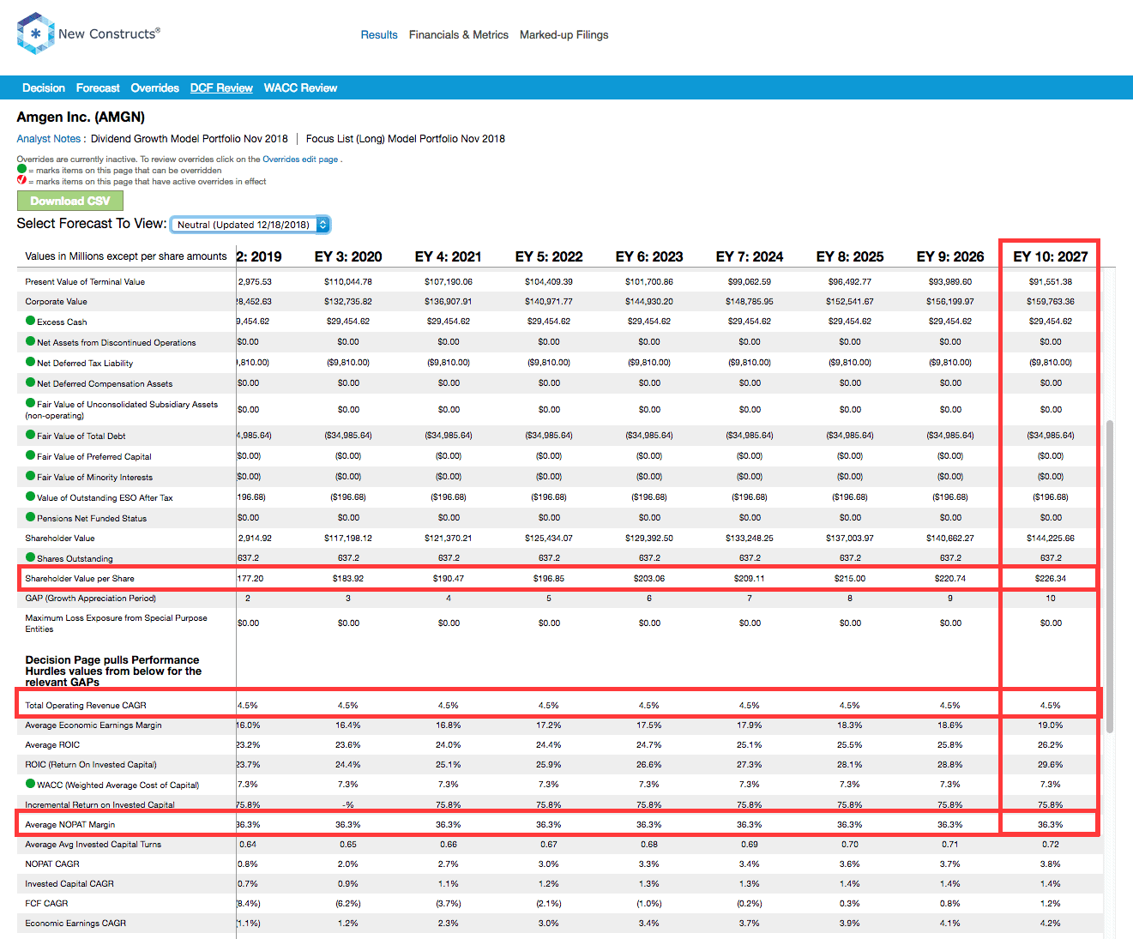The image size is (1133, 939).
Task: Click the NOPAT CAGR row label
Action: click(52, 864)
